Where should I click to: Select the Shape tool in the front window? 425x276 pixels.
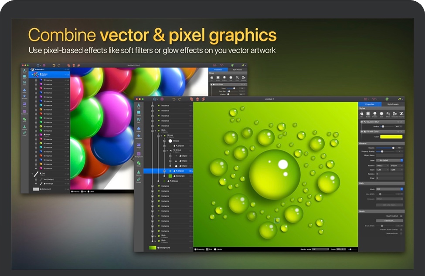(x=139, y=113)
